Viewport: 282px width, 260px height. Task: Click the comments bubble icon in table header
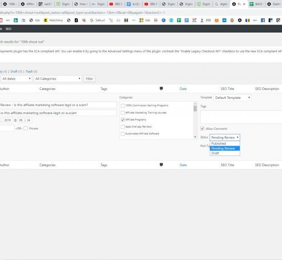161,89
